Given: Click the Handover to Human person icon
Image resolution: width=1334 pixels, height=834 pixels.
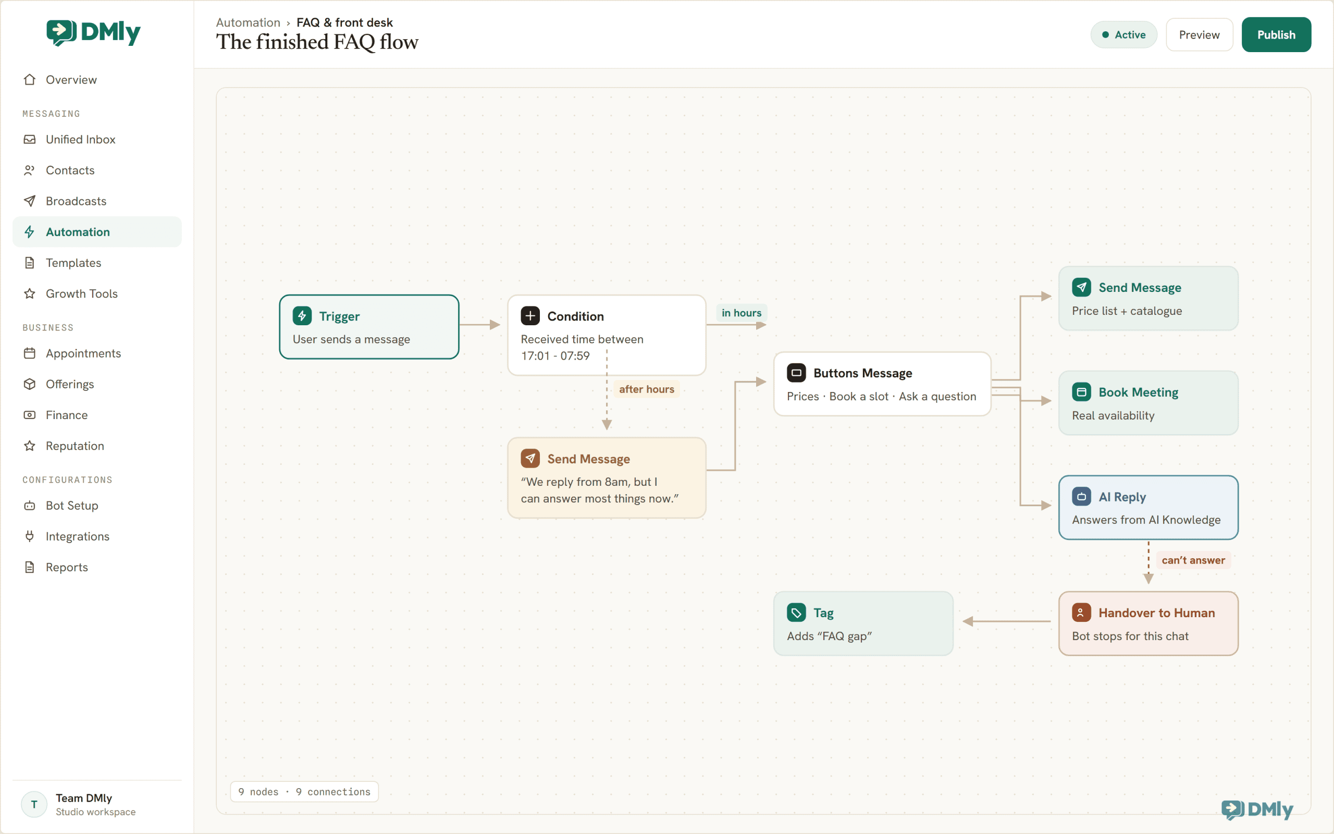Looking at the screenshot, I should click(x=1082, y=612).
